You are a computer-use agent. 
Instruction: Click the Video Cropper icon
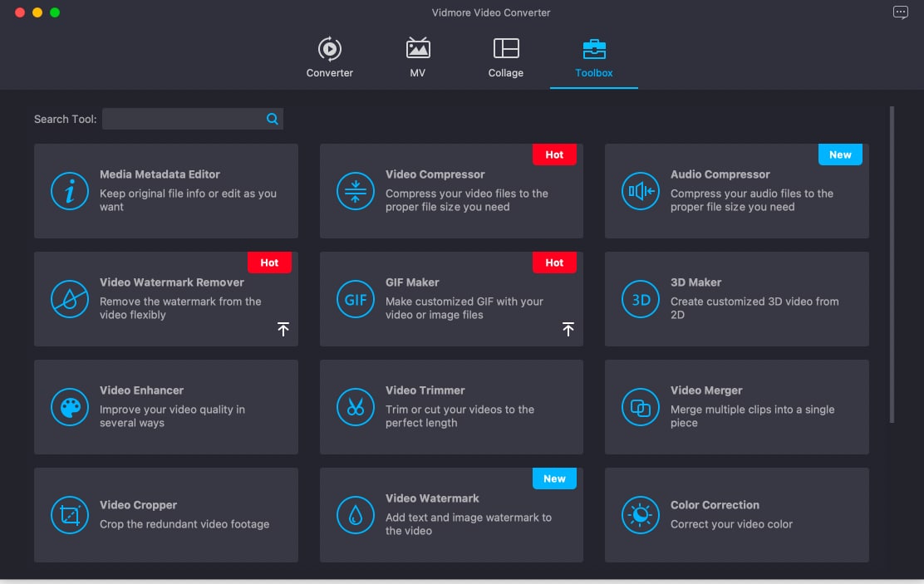pyautogui.click(x=70, y=515)
